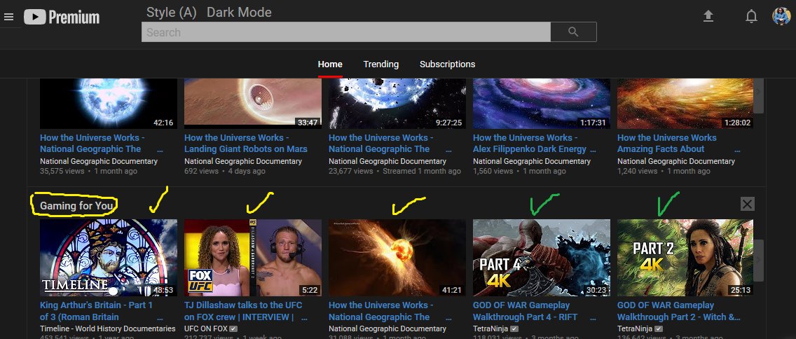Open National Geographic Documentary channel under 35,575 views video

(99, 161)
